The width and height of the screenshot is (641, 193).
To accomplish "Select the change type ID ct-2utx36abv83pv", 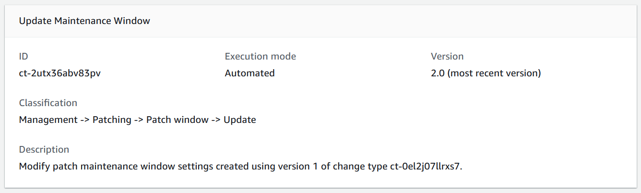I will pos(59,73).
